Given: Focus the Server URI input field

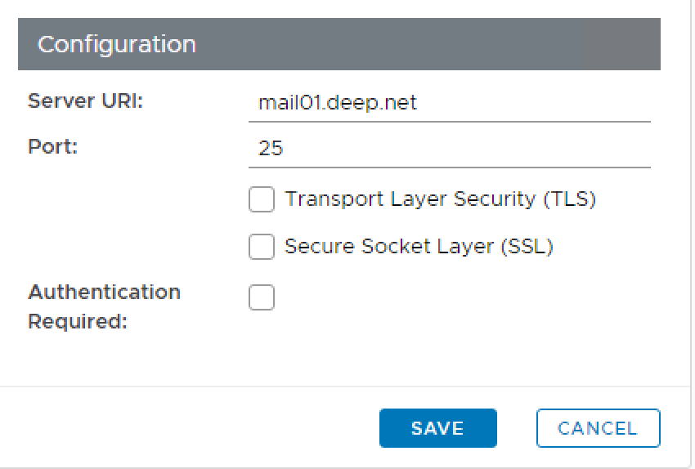Looking at the screenshot, I should click(x=450, y=103).
